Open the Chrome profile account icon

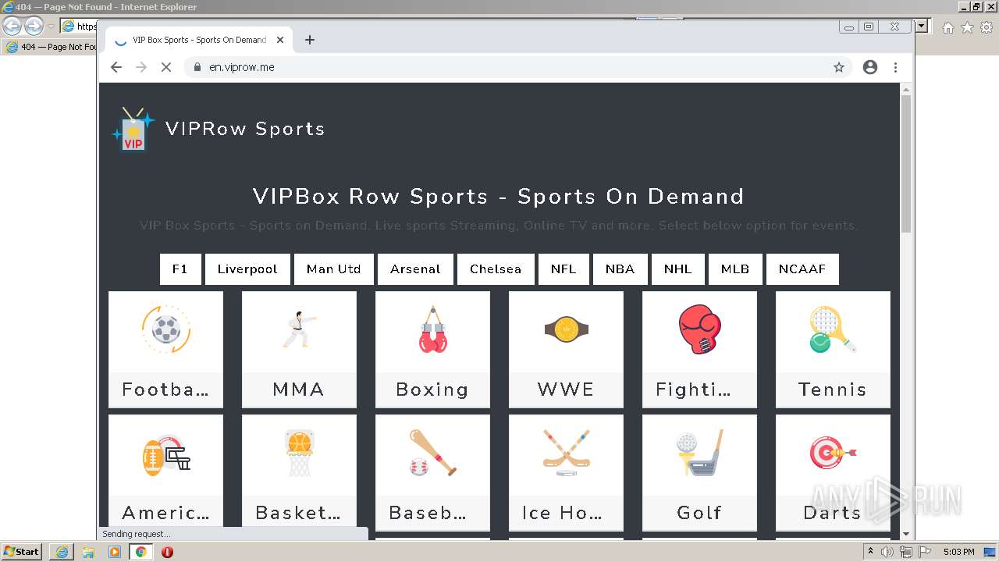click(870, 67)
